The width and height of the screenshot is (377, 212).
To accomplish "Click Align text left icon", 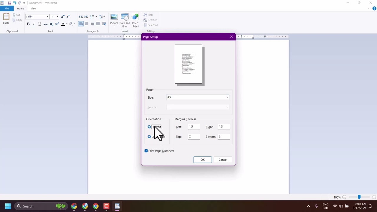I will click(81, 24).
